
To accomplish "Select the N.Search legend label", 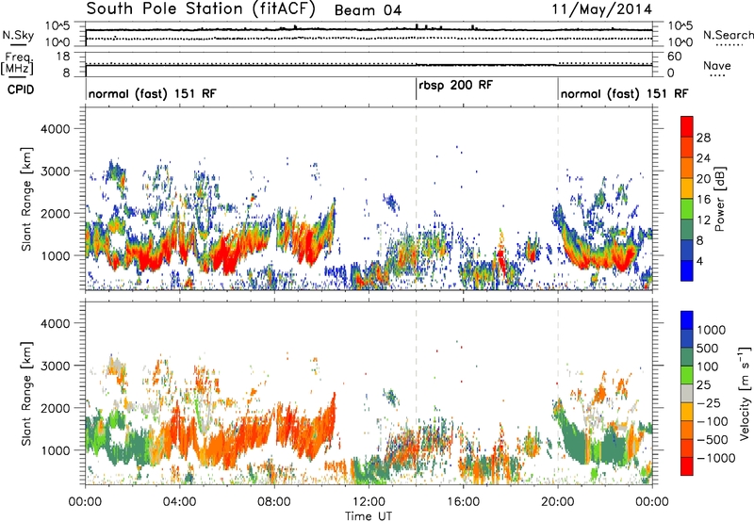I will coord(728,35).
